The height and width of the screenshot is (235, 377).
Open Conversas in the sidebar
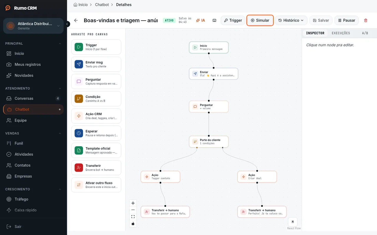(x=33, y=98)
